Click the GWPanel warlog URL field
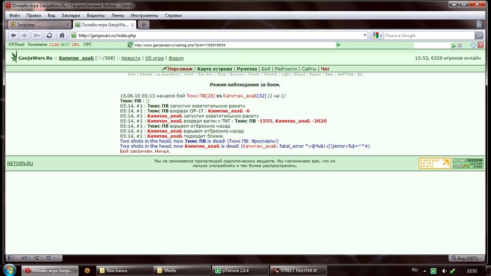This screenshot has width=491, height=276. (x=234, y=45)
